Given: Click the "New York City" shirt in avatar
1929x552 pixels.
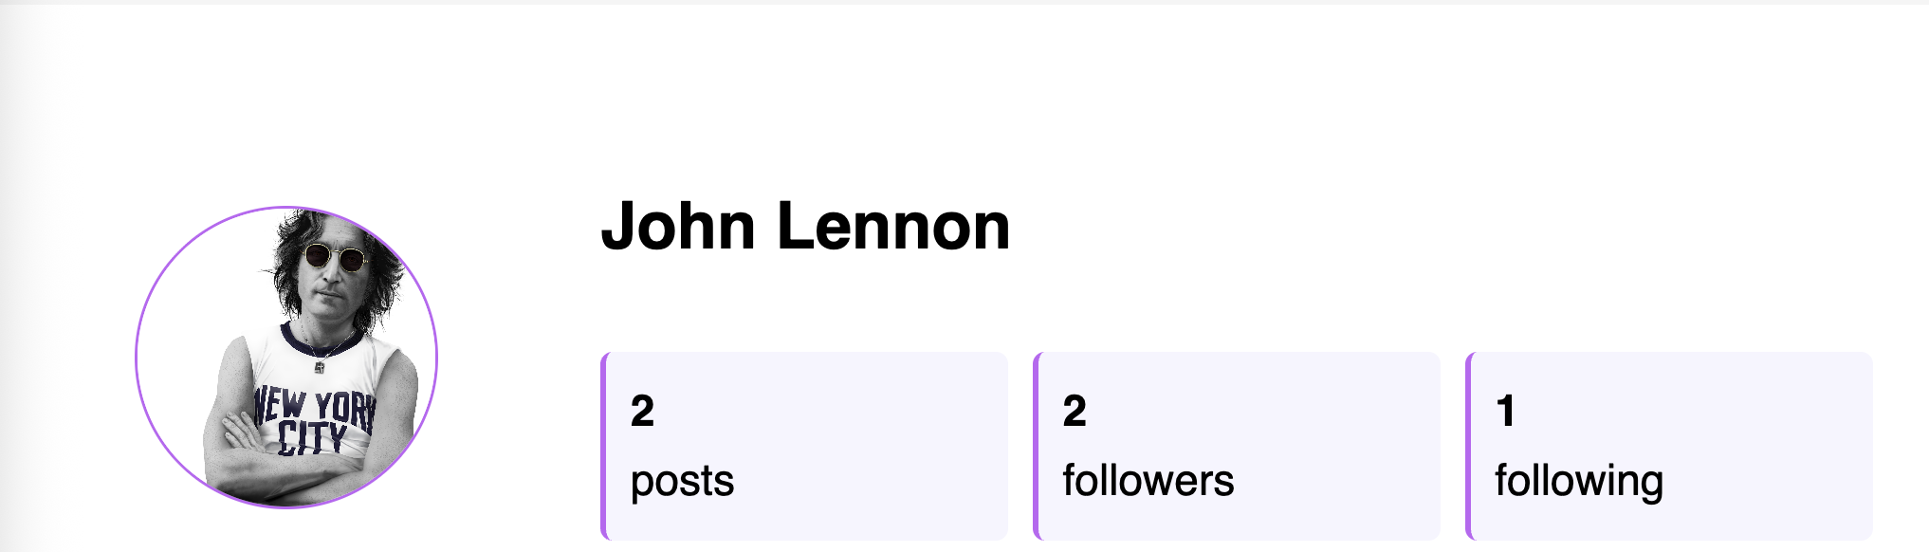Looking at the screenshot, I should (314, 417).
